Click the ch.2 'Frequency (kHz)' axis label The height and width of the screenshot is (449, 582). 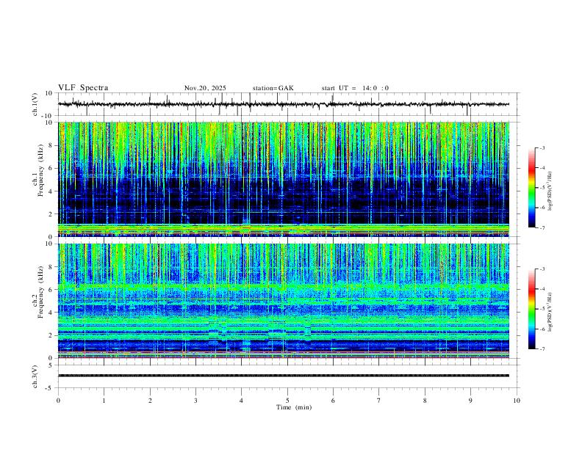[x=41, y=292]
